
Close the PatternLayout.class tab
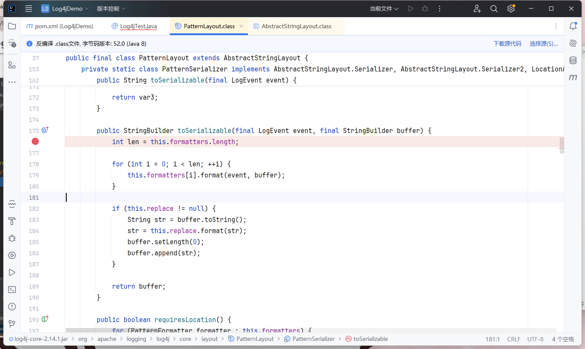tap(241, 26)
